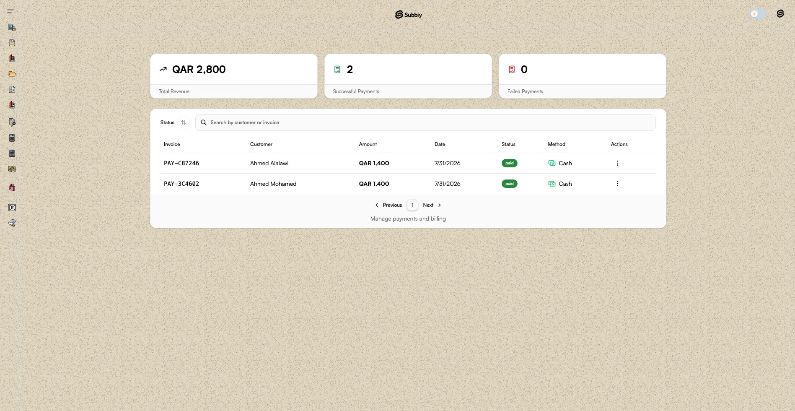
Task: Click the Failed Payments label
Action: pos(525,91)
